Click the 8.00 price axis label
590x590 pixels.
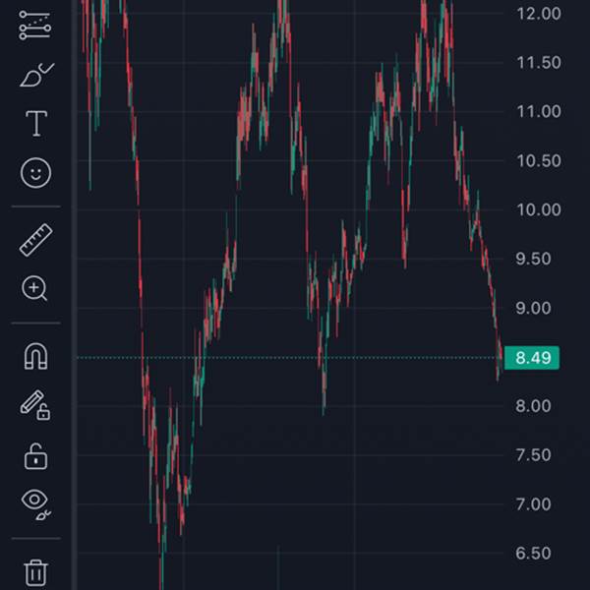[x=533, y=406]
